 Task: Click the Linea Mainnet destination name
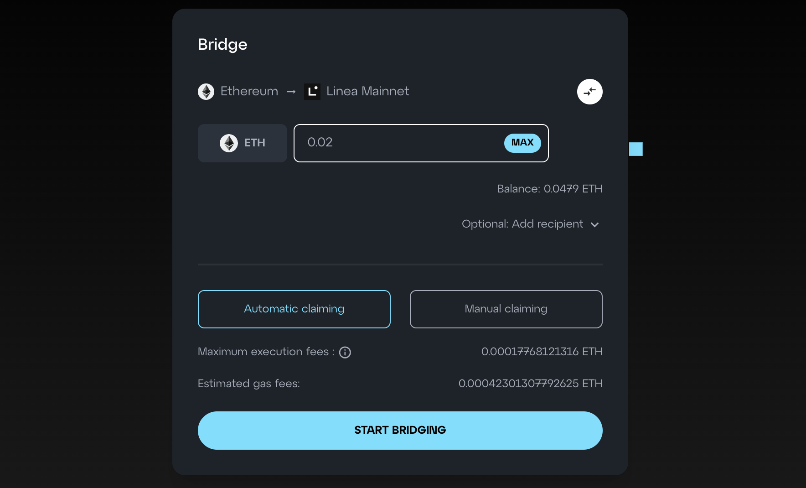tap(367, 91)
